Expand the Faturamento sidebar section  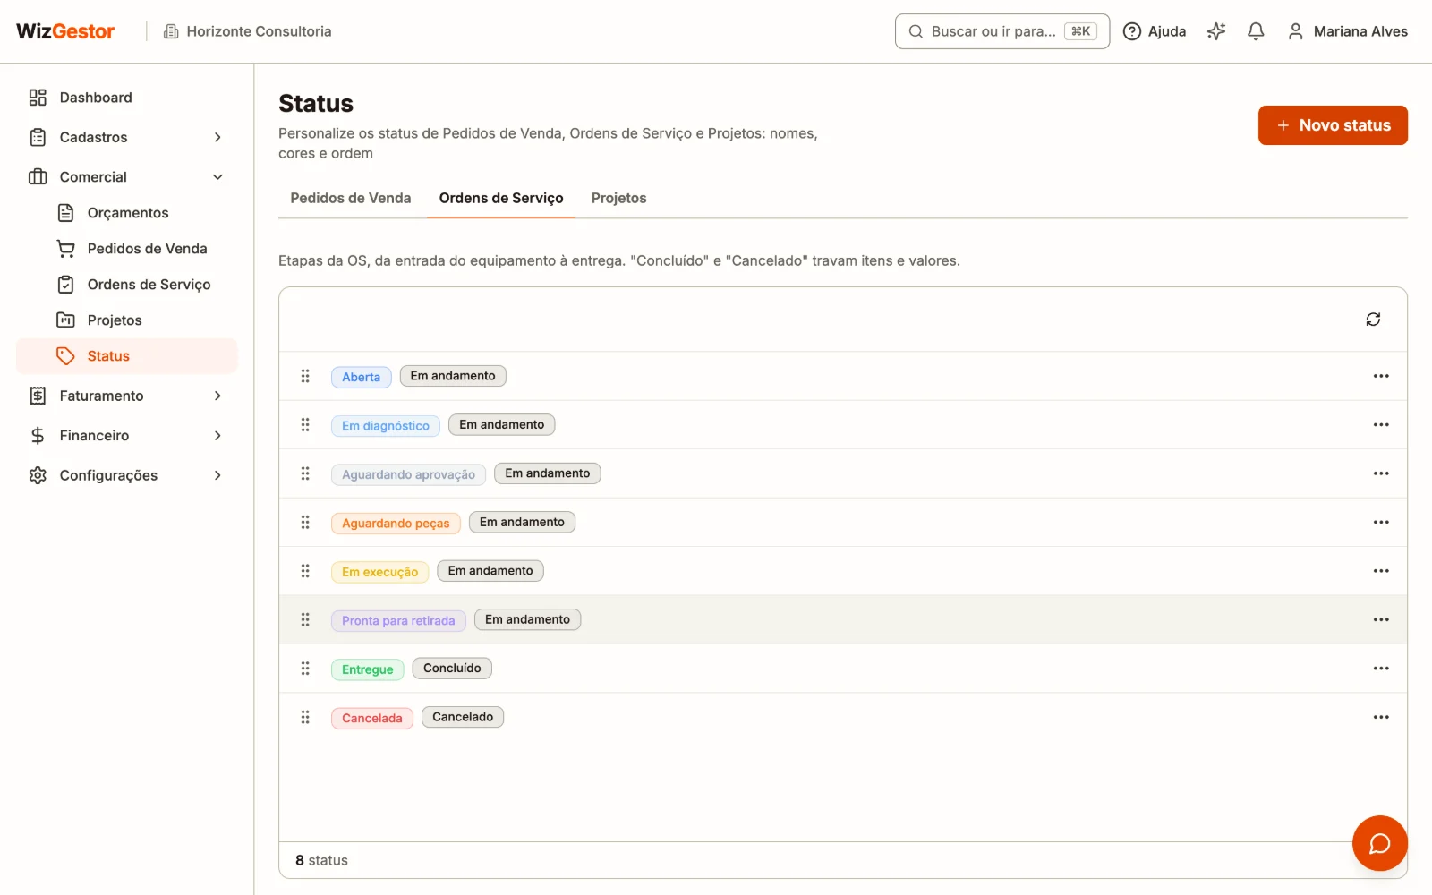point(127,396)
